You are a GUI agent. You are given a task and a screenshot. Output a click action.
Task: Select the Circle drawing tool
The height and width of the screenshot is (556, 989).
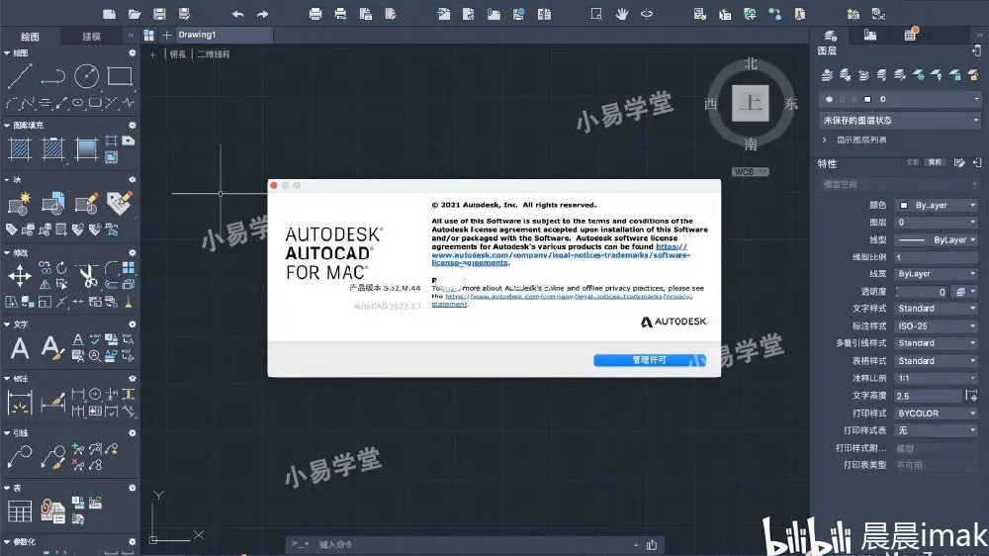(86, 76)
